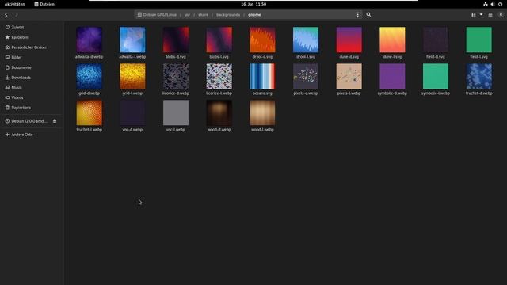The image size is (507, 285).
Task: Open clock and calendar in top bar
Action: [253, 4]
